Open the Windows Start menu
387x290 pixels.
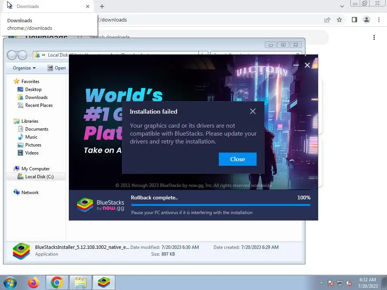10,282
